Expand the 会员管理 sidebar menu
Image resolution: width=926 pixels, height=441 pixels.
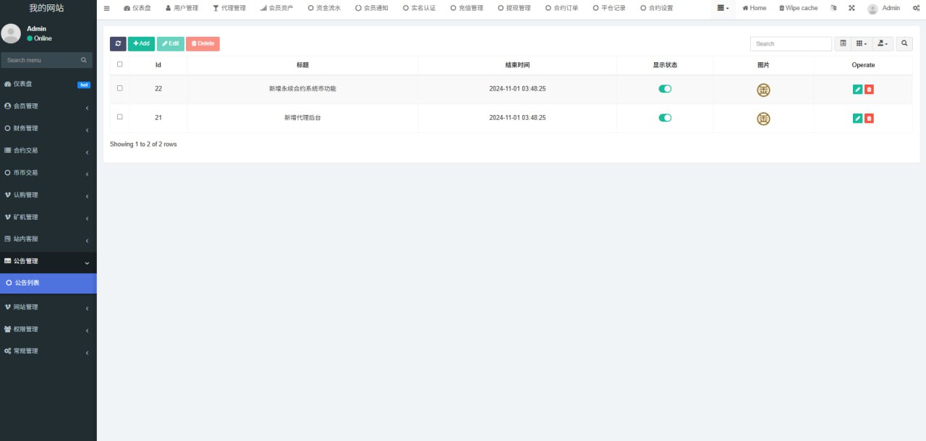[x=48, y=106]
